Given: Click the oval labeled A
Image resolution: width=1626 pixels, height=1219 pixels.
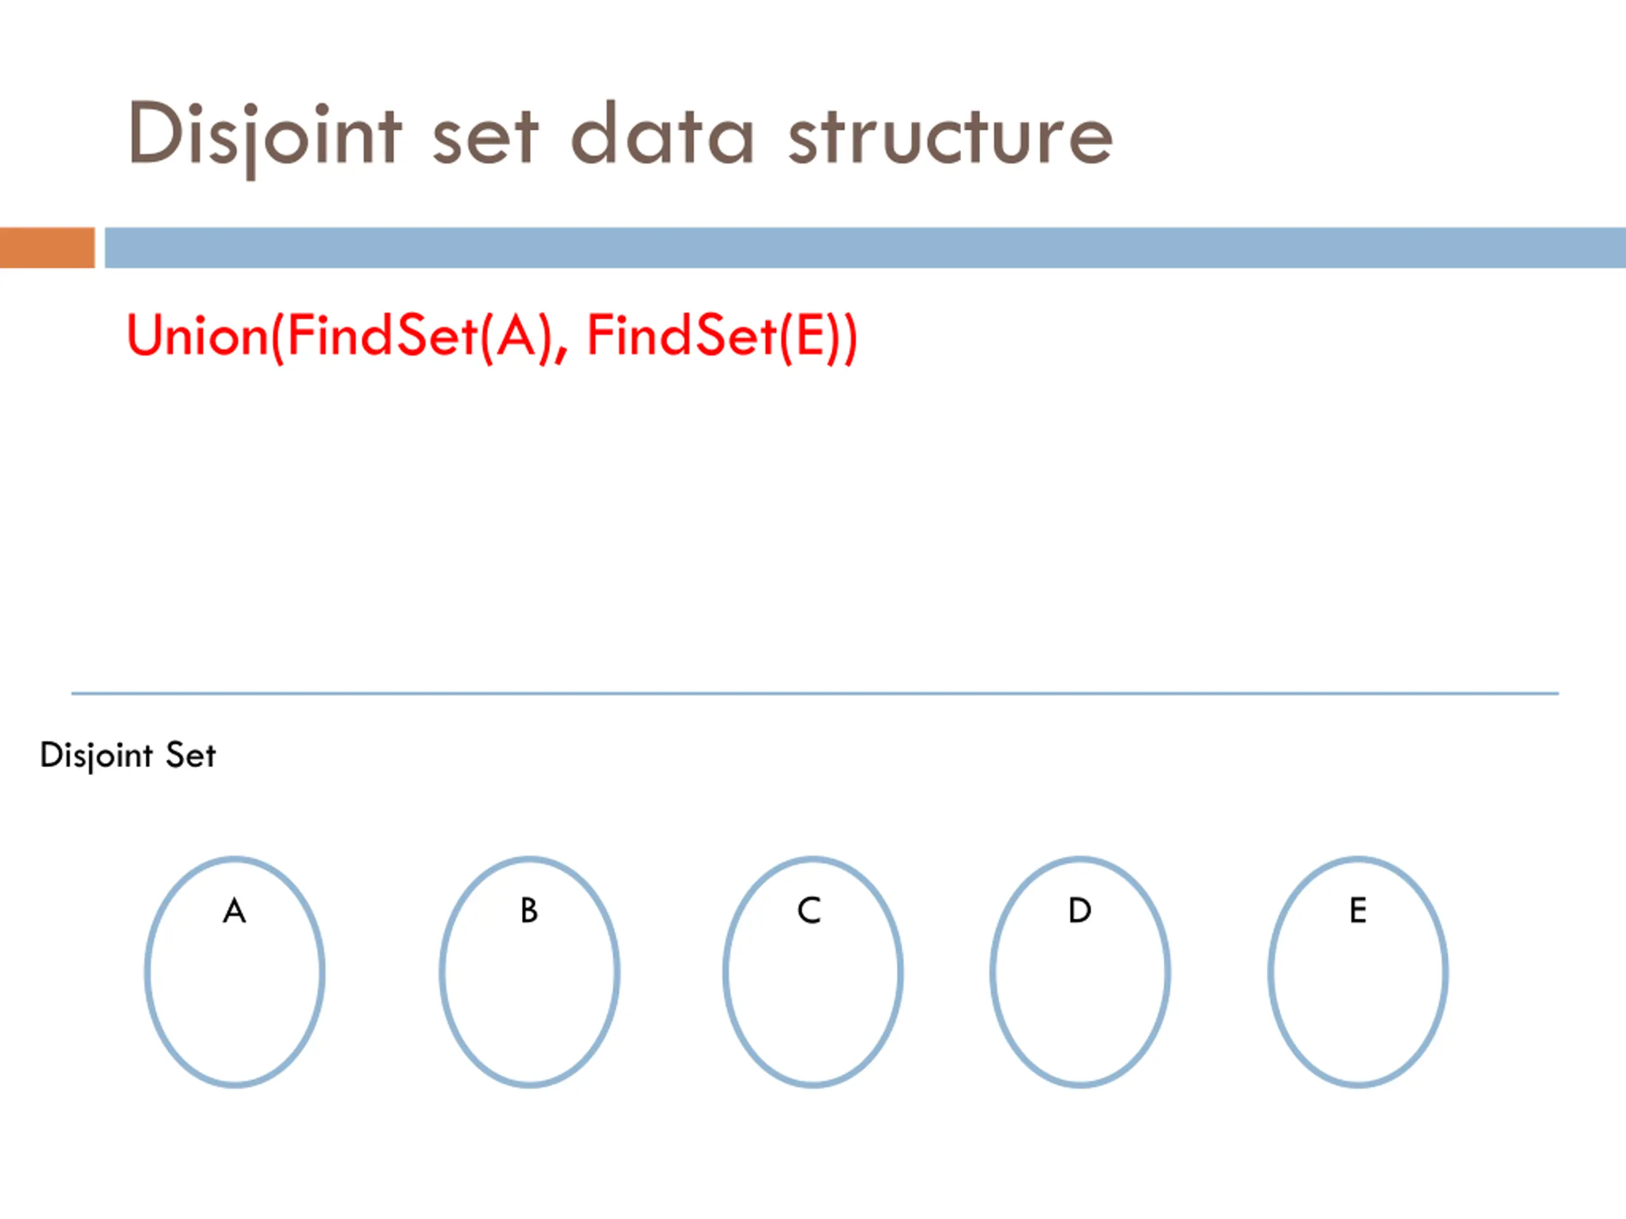Looking at the screenshot, I should click(x=234, y=971).
